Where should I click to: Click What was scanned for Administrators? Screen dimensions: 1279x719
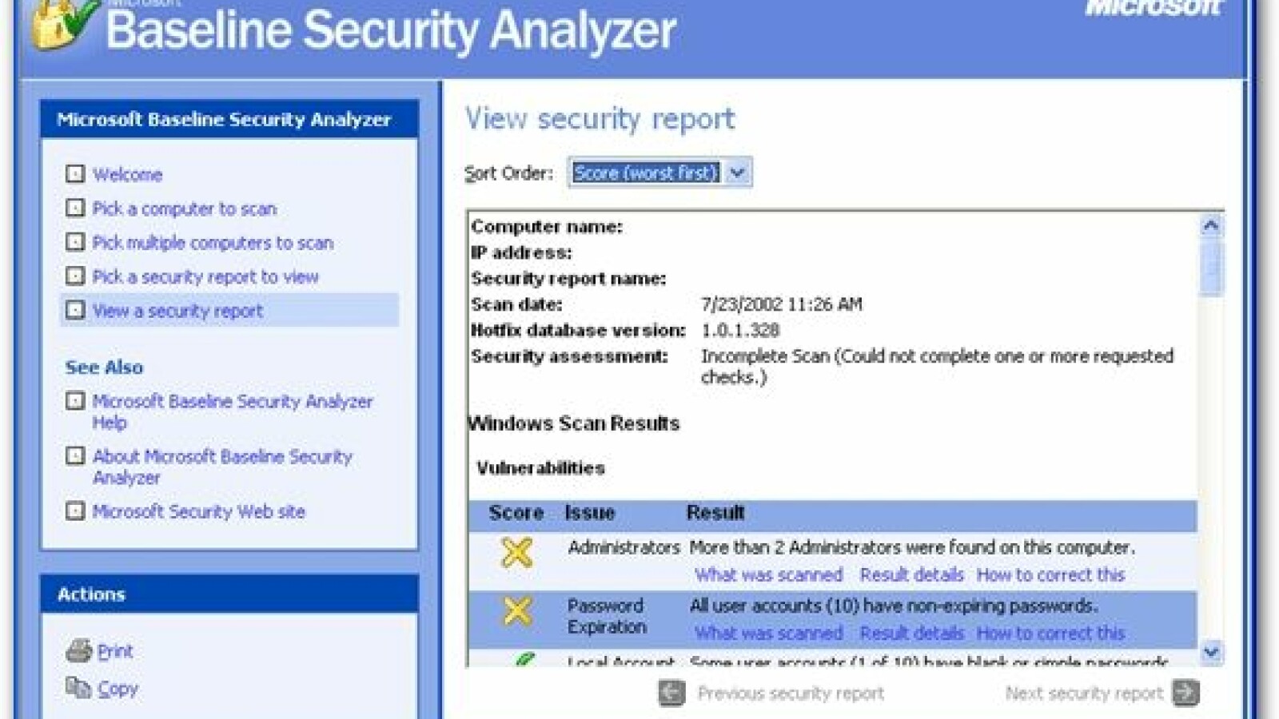click(x=769, y=574)
